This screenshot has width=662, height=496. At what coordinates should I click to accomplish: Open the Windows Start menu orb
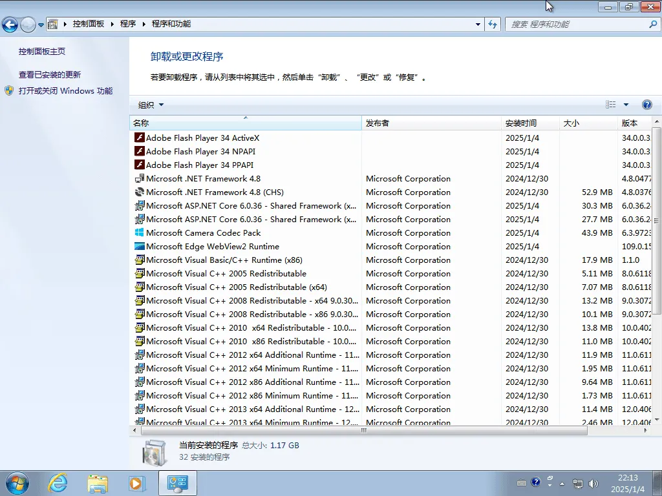[x=17, y=483]
